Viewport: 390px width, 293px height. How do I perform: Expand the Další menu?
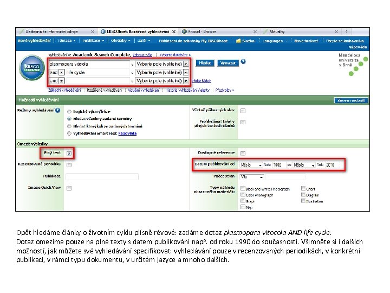(144, 41)
